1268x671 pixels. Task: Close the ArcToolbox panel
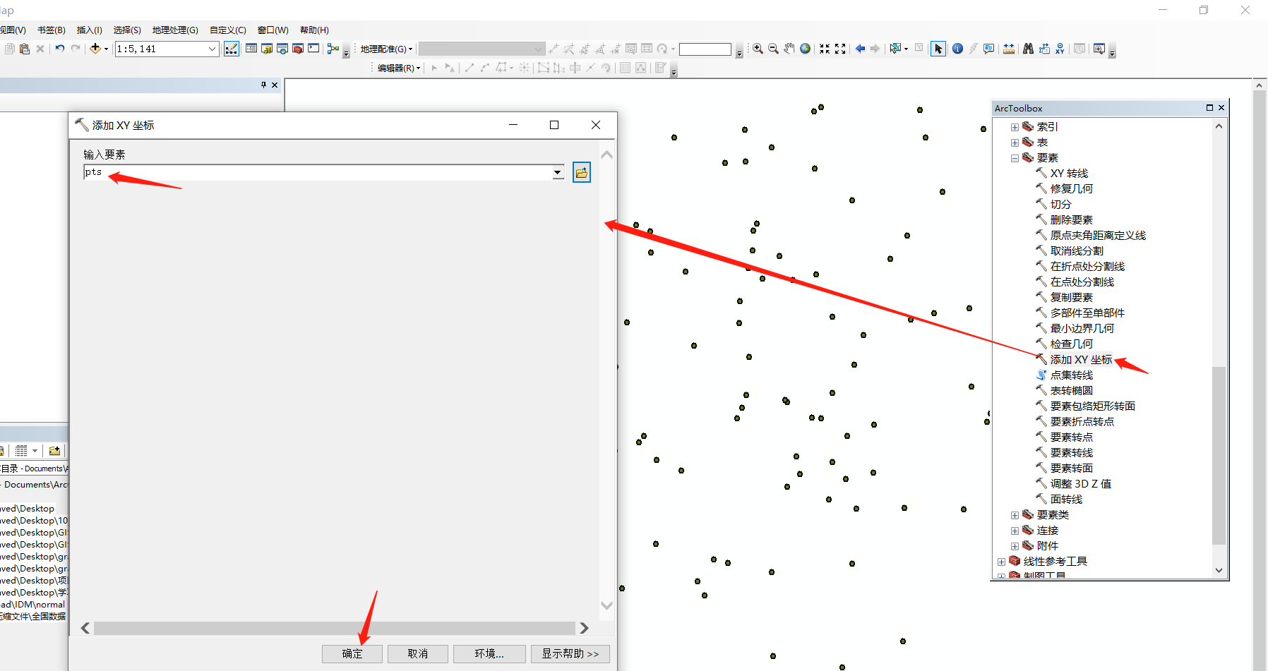[1221, 108]
